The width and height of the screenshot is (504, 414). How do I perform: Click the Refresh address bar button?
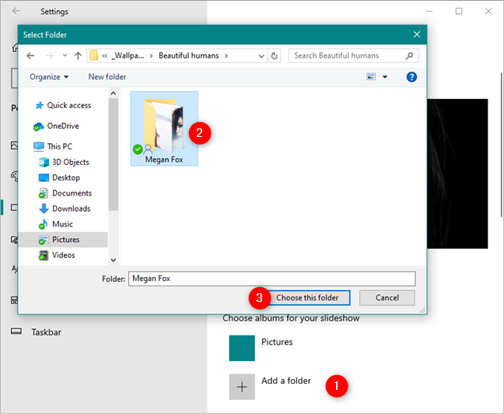pyautogui.click(x=274, y=56)
